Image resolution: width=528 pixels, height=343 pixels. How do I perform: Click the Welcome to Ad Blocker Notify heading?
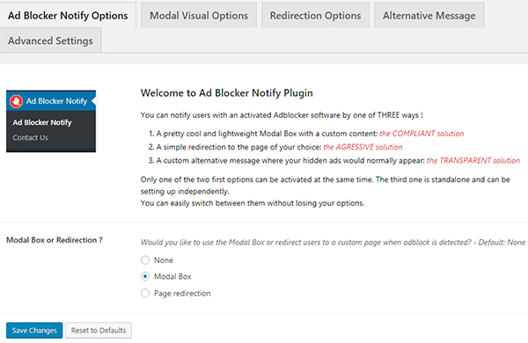click(227, 93)
